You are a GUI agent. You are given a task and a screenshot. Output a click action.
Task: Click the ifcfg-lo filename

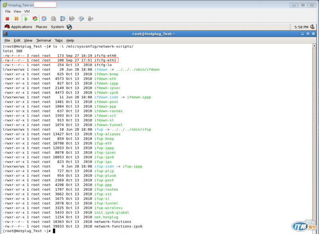[103, 65]
